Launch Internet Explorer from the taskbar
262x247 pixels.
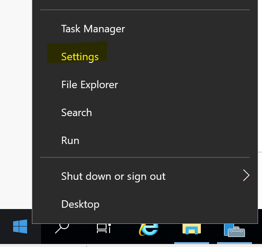(x=148, y=228)
